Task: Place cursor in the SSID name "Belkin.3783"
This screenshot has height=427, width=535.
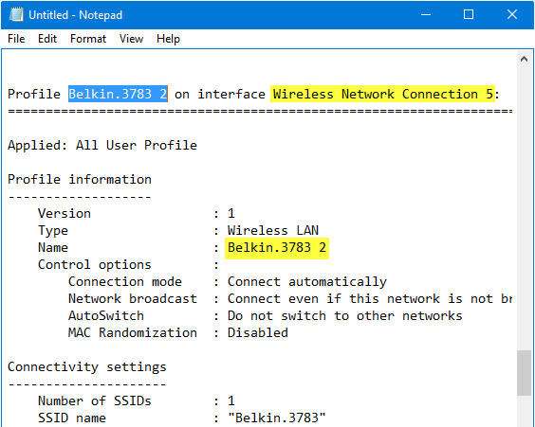Action: pos(277,418)
